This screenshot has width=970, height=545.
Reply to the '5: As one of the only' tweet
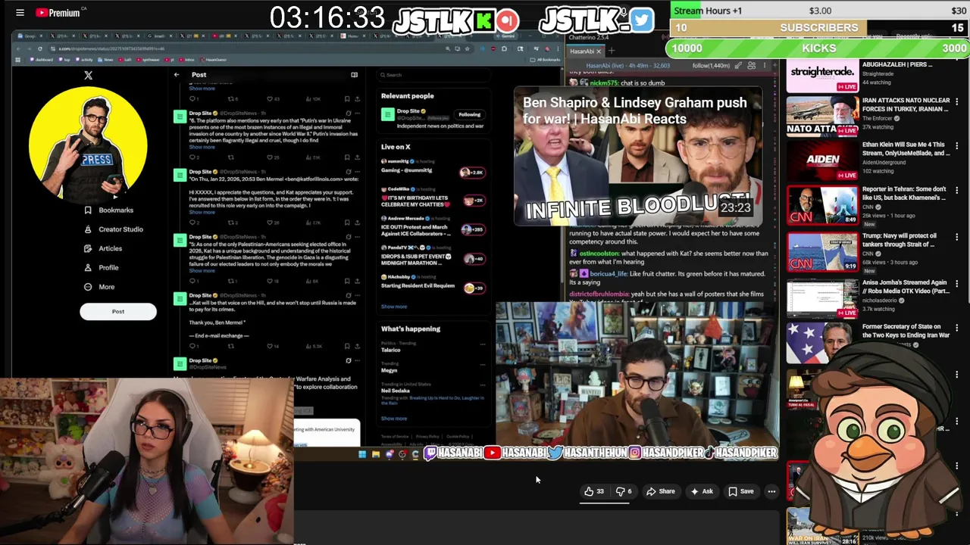coord(193,281)
